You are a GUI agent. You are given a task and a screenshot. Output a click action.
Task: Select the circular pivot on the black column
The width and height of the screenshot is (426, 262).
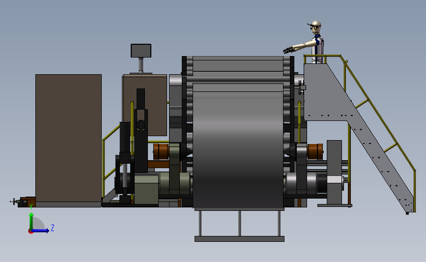pyautogui.click(x=141, y=125)
